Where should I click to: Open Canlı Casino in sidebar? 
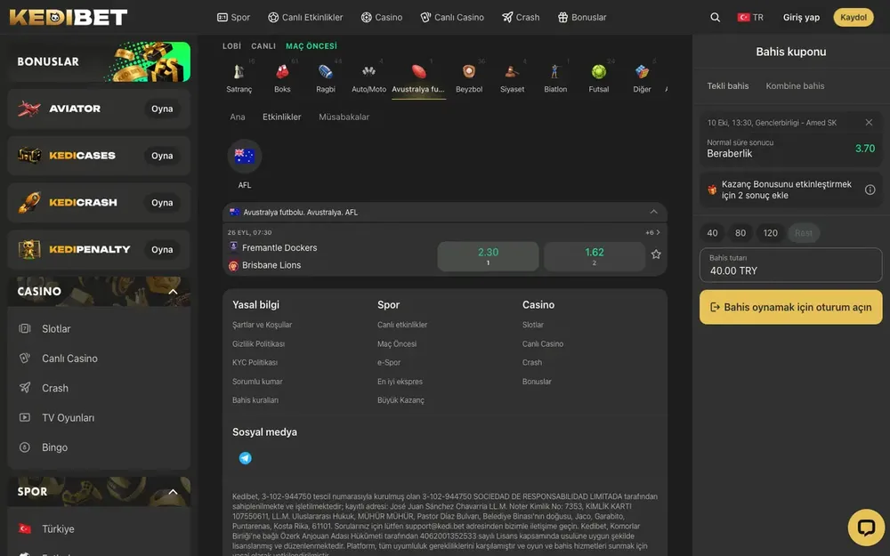(x=69, y=358)
